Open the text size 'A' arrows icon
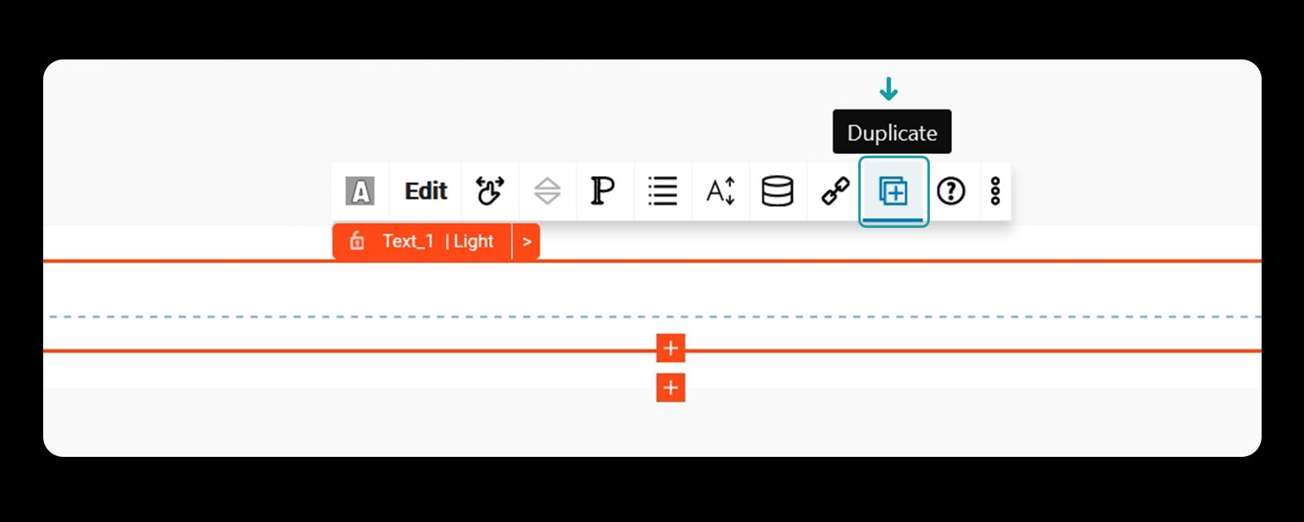 (x=720, y=191)
